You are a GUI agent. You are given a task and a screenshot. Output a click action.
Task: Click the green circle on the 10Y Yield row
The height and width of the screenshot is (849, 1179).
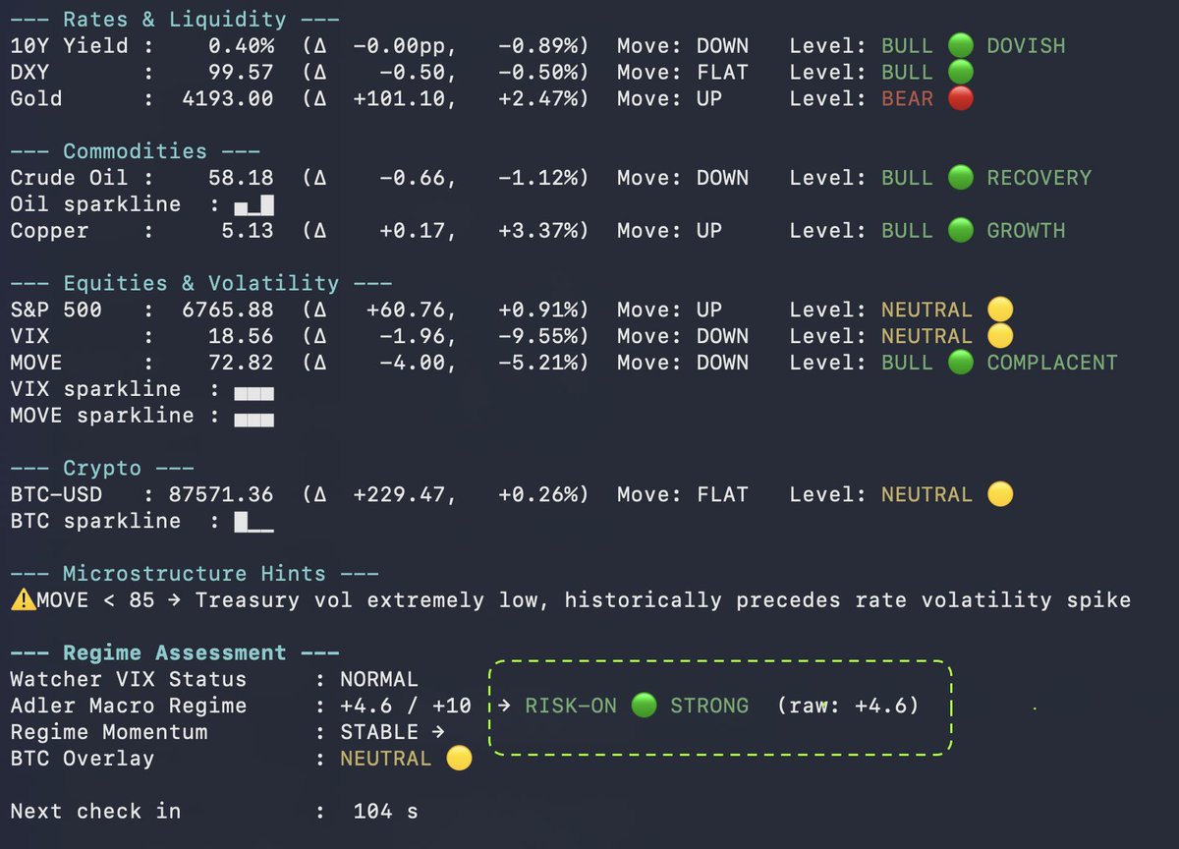coord(961,45)
